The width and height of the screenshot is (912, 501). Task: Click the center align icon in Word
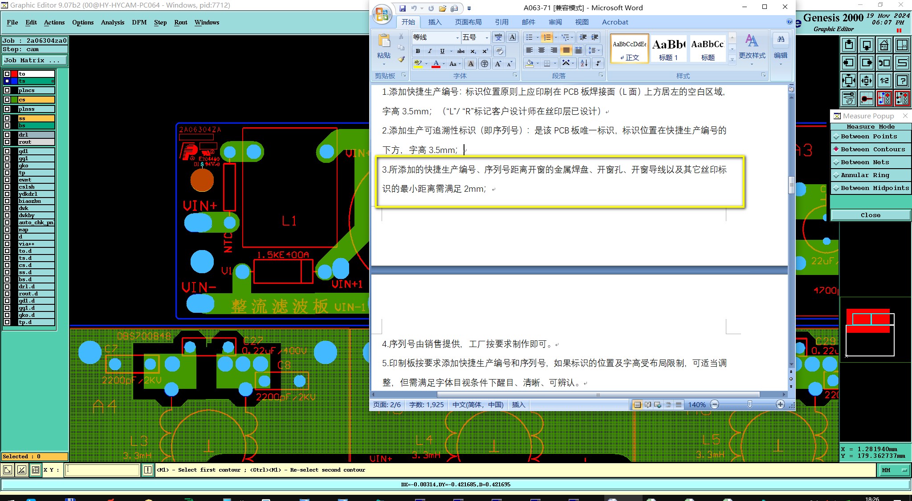pyautogui.click(x=541, y=50)
